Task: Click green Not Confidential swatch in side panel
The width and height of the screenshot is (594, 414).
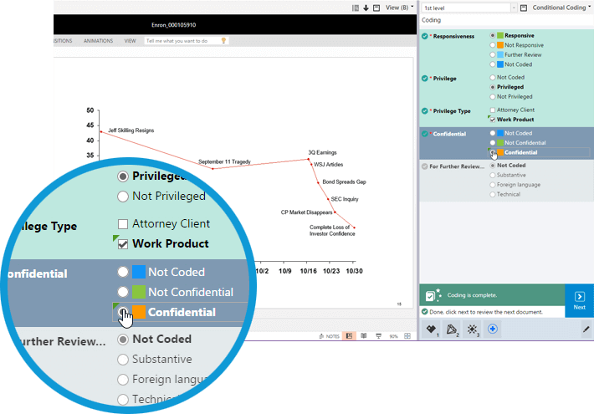Action: click(x=500, y=143)
